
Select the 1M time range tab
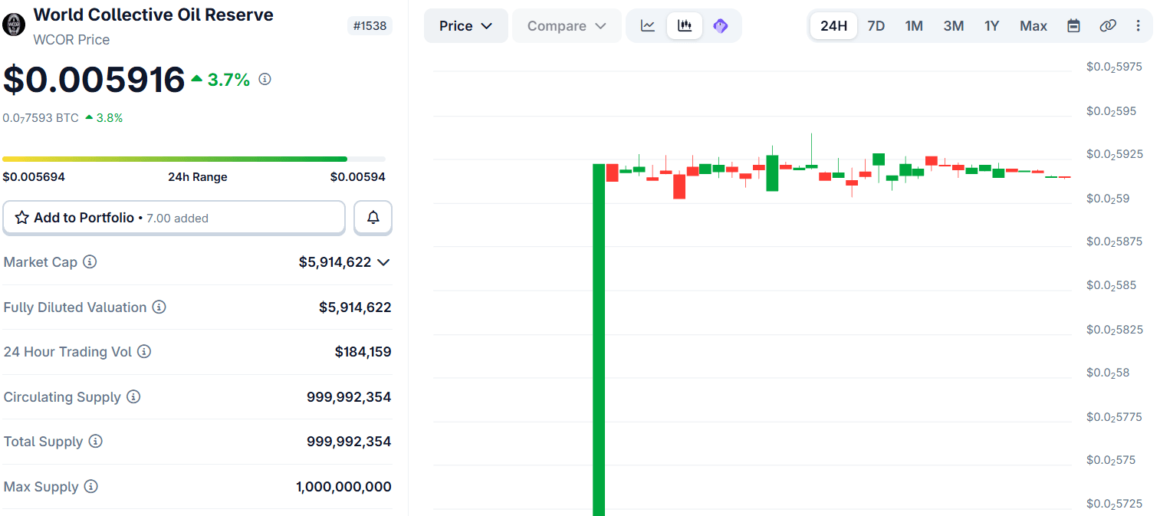pos(914,26)
